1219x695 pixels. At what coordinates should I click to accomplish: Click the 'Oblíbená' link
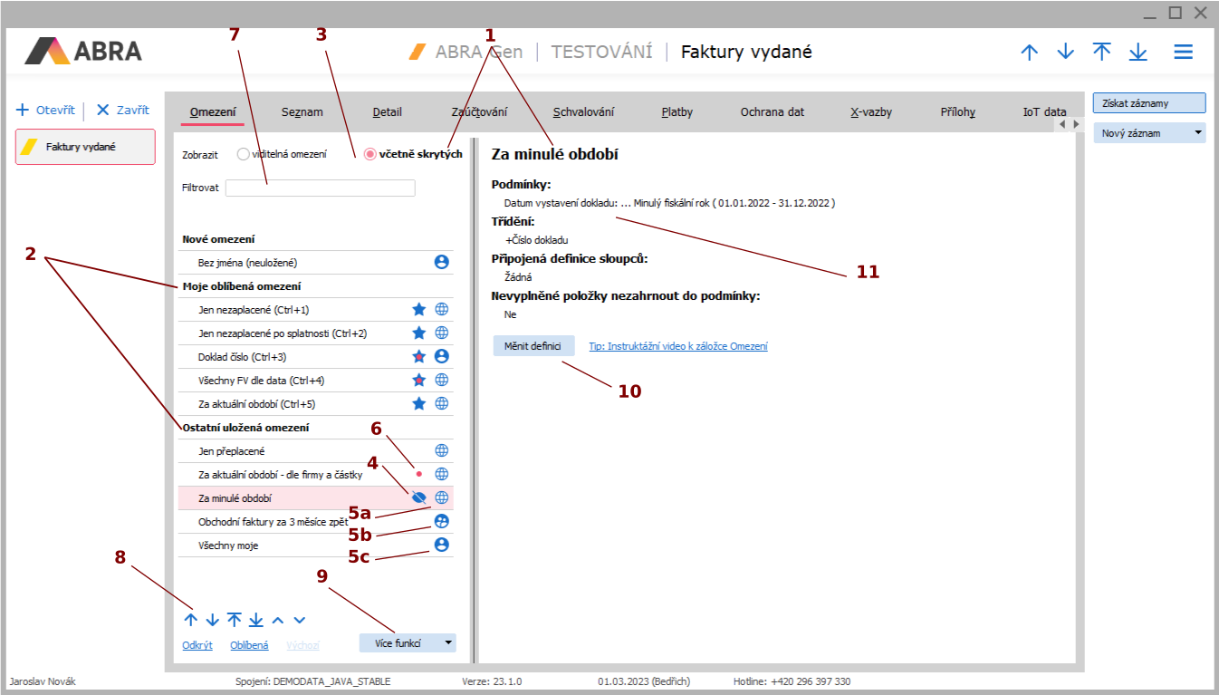coord(249,645)
